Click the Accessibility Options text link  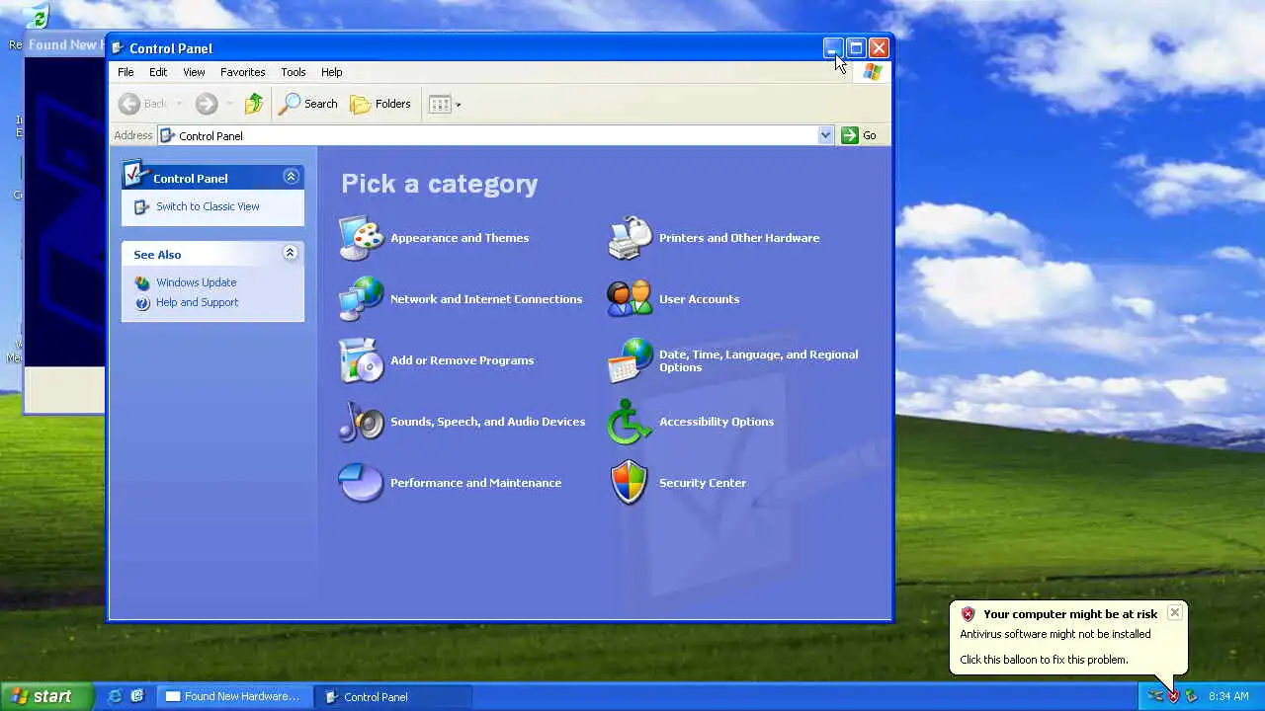point(717,422)
